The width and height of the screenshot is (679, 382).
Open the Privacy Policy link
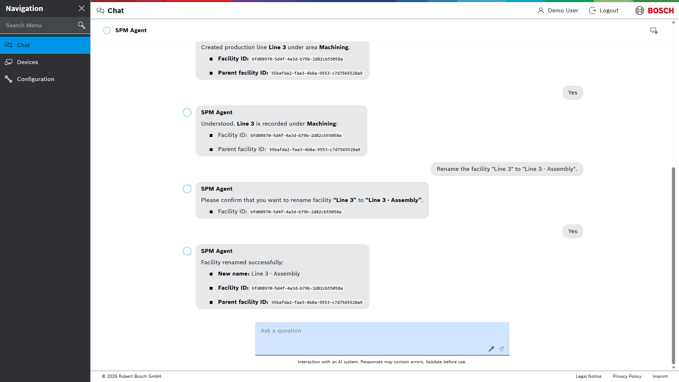(x=627, y=376)
